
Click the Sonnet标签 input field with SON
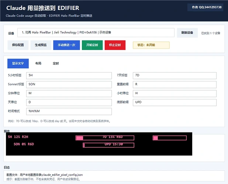pos(69,85)
